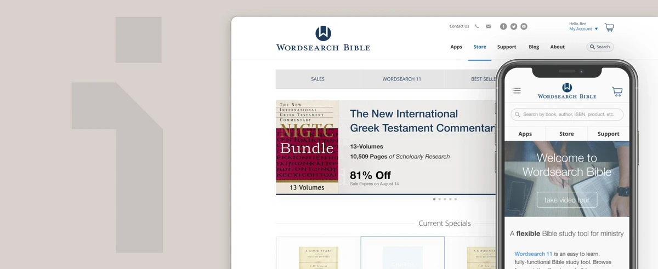Follow the Wordsearch 11 link on mobile

click(x=534, y=254)
